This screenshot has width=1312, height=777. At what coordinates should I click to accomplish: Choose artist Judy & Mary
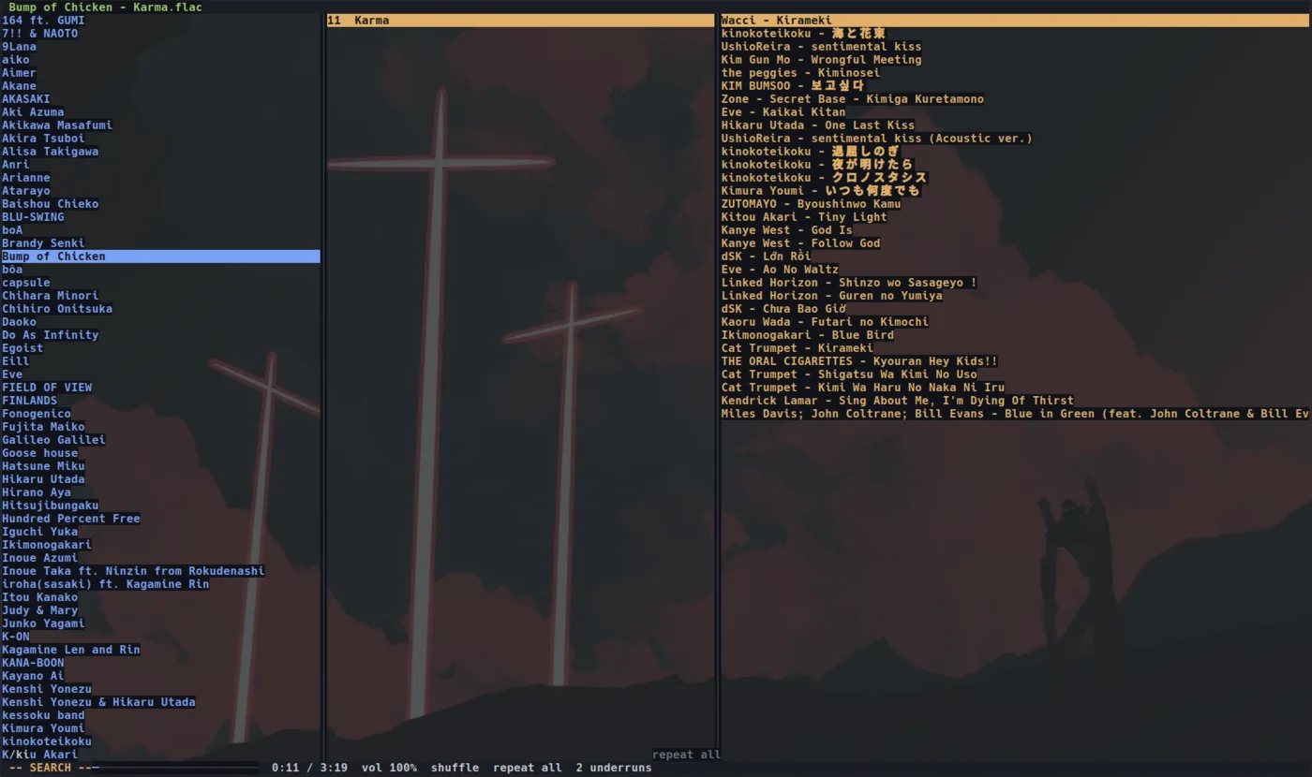[x=40, y=609]
